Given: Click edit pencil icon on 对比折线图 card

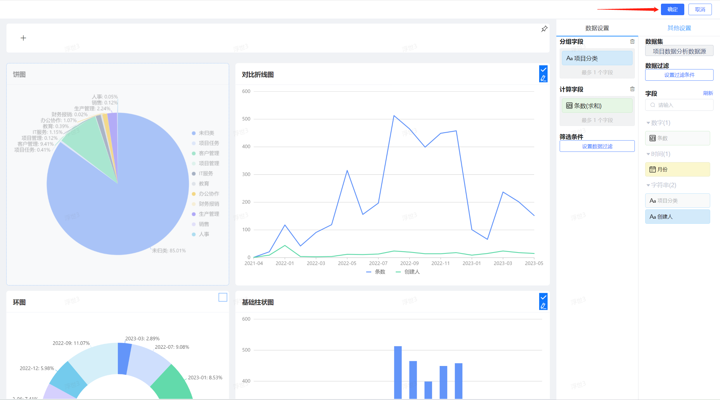Looking at the screenshot, I should pyautogui.click(x=543, y=78).
